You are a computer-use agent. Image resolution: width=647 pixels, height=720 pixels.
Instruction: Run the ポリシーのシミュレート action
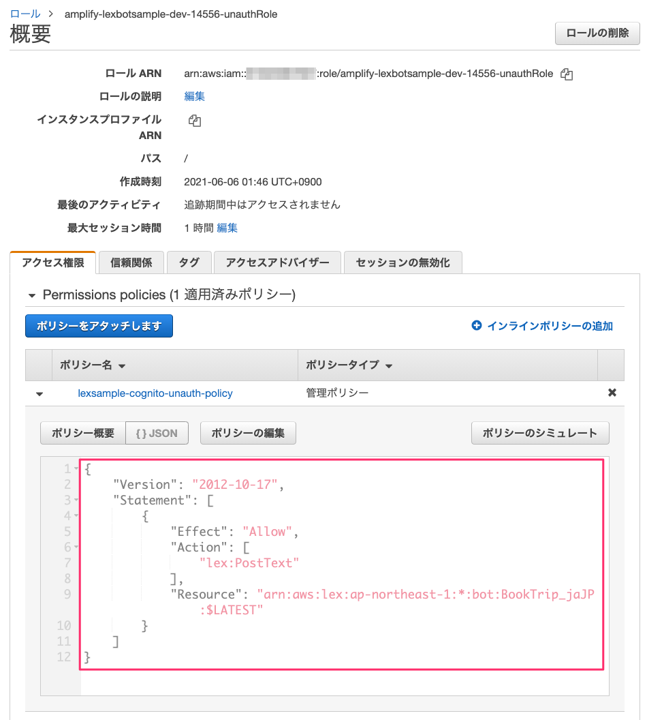point(540,432)
